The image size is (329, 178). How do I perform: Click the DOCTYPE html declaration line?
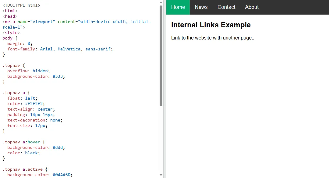click(21, 5)
